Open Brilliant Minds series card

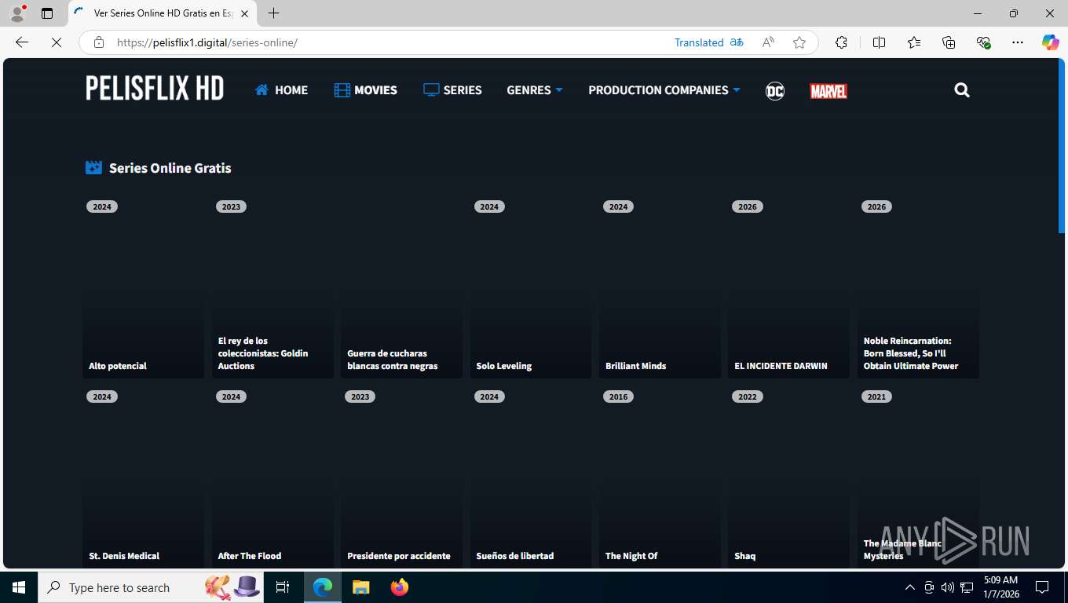[660, 287]
